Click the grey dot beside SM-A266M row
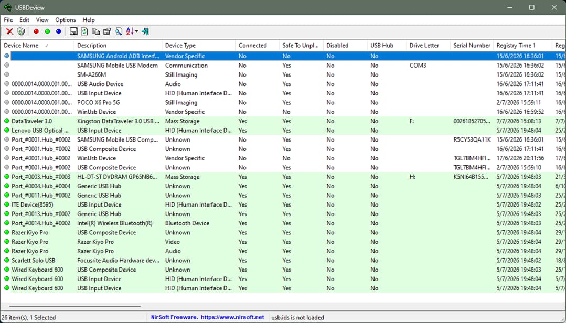 point(7,74)
